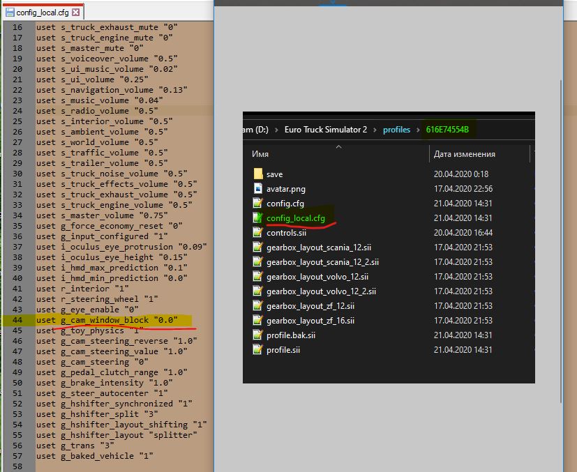Click line 41 r_interior setting
577x472 pixels.
(x=82, y=289)
